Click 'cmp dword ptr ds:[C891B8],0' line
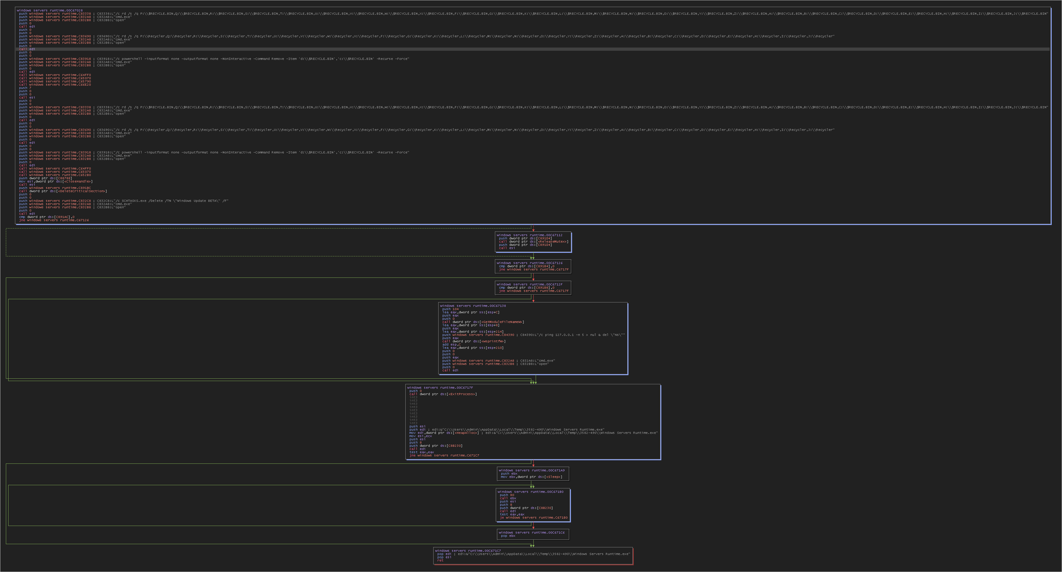 tap(527, 288)
